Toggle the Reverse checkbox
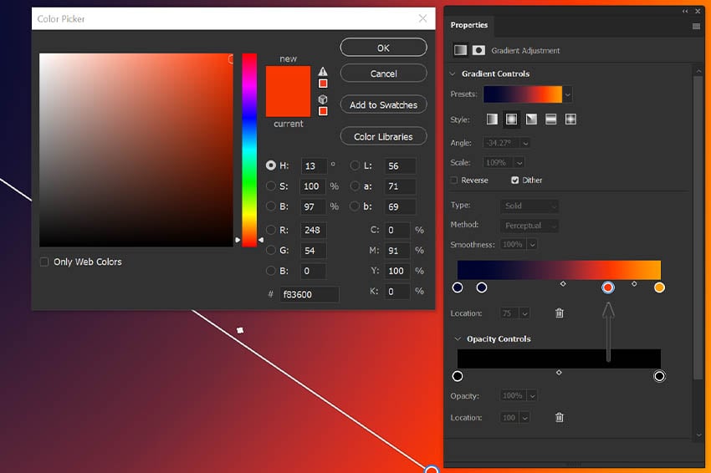The image size is (711, 473). pyautogui.click(x=454, y=181)
